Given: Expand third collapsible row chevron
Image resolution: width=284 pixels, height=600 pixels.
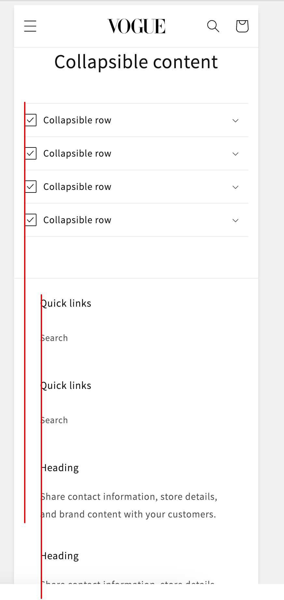Looking at the screenshot, I should pos(235,187).
